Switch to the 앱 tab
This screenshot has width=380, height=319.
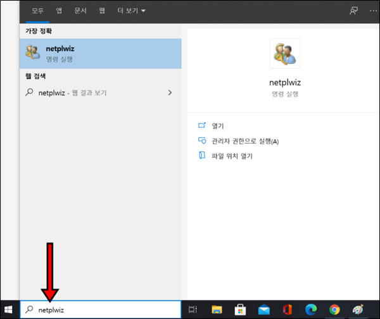[x=59, y=11]
